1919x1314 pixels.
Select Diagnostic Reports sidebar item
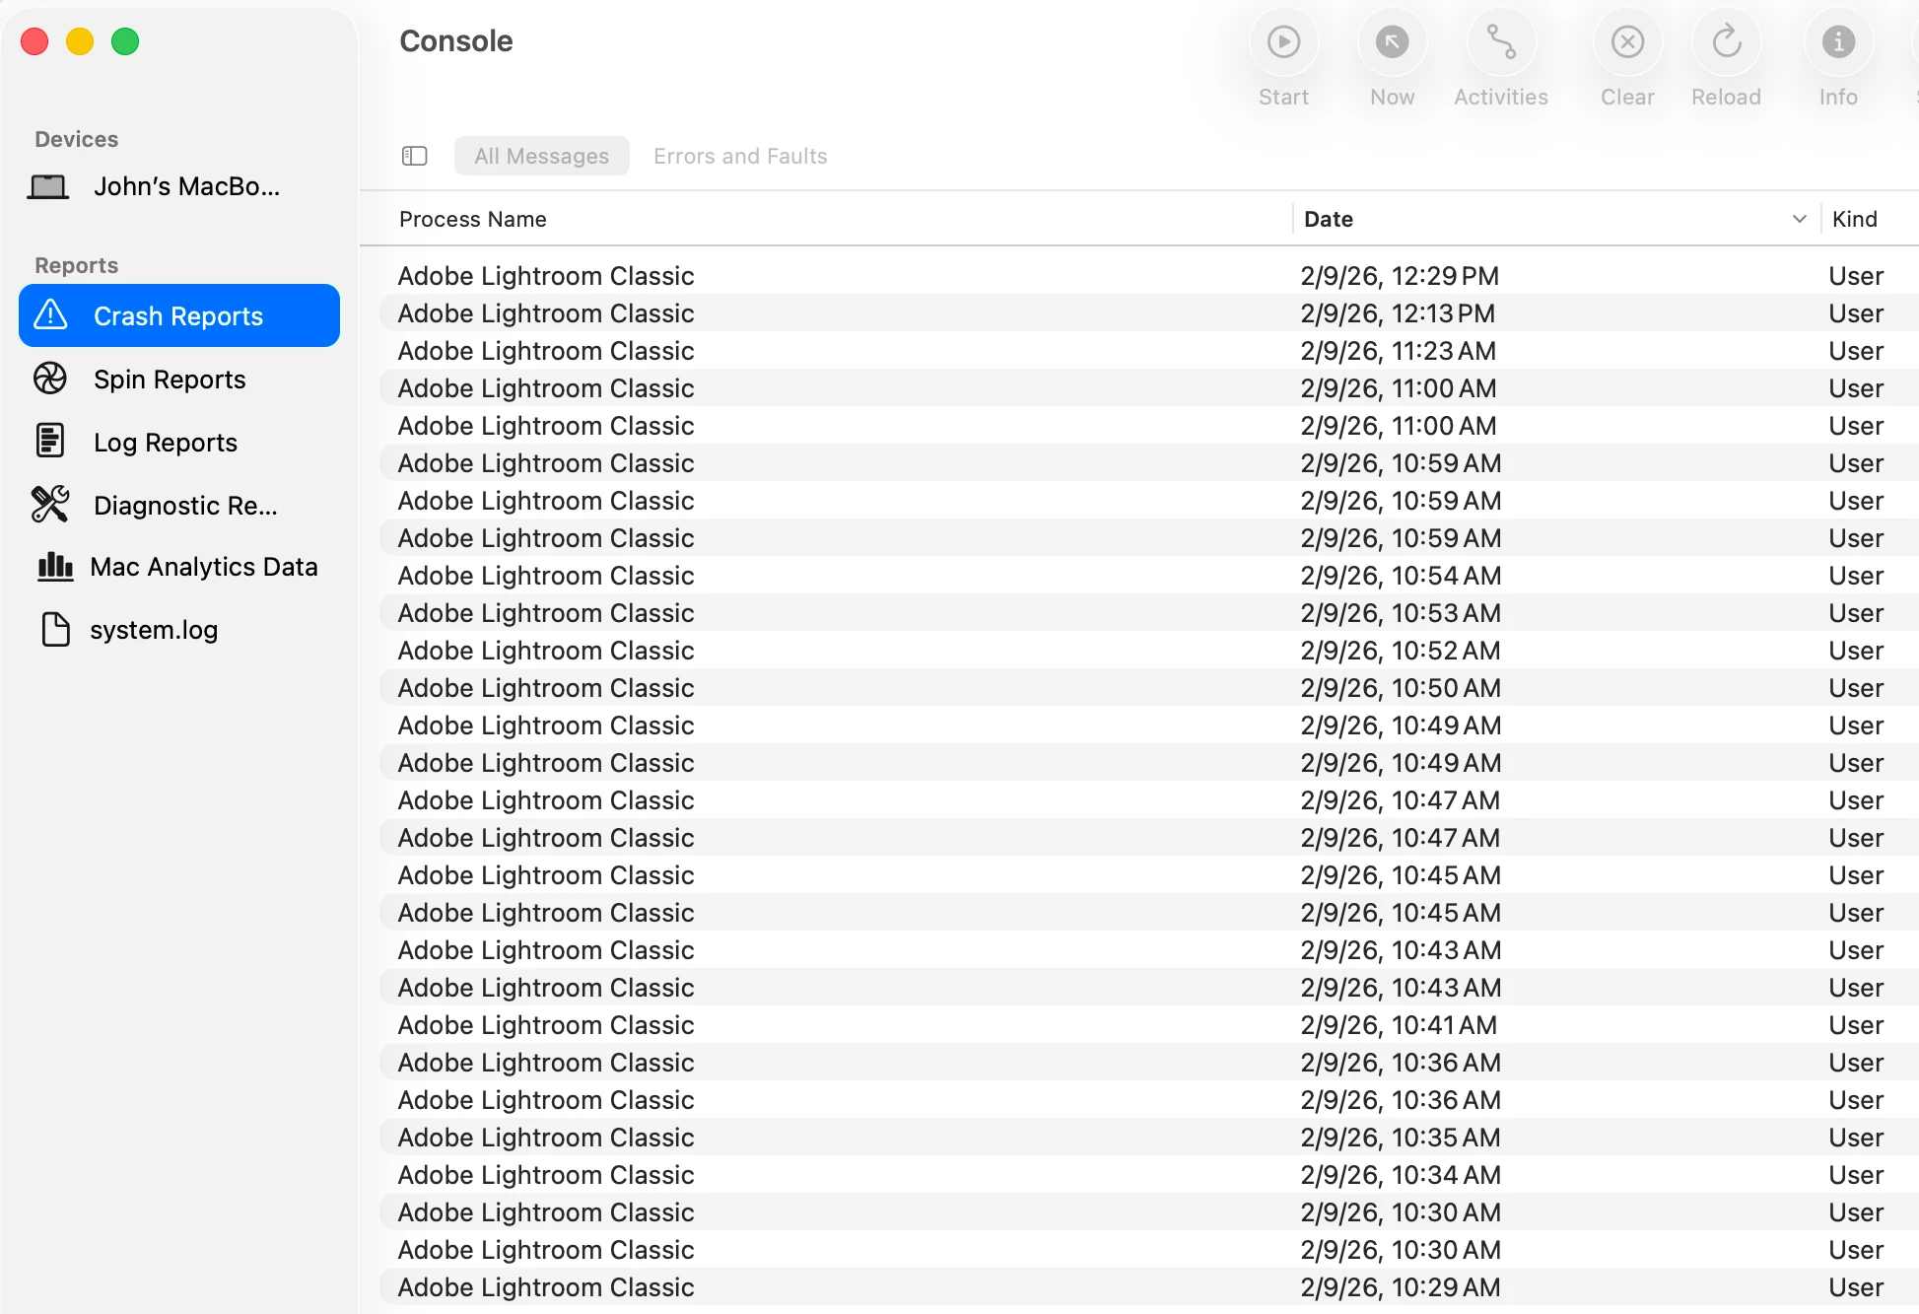[185, 506]
